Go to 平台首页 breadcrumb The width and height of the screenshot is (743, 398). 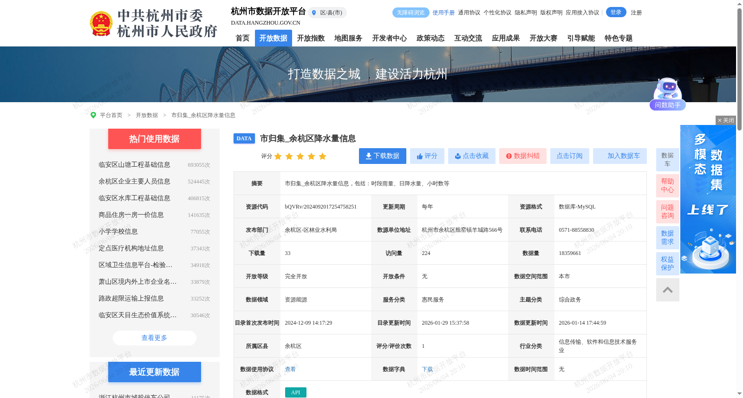(x=111, y=115)
